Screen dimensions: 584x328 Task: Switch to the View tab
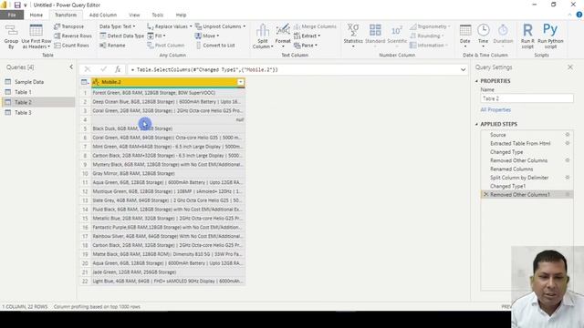134,15
